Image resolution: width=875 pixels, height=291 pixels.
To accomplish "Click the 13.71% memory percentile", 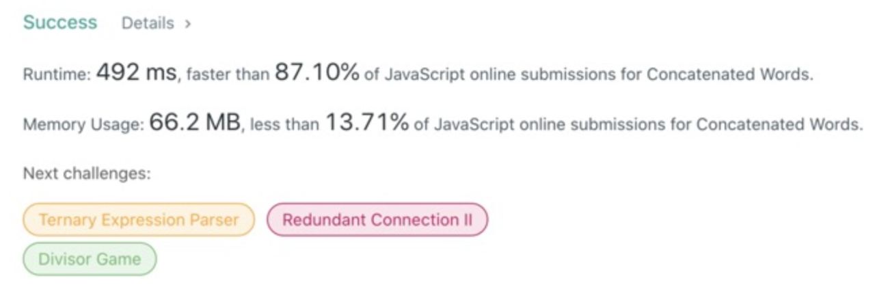I will tap(367, 124).
